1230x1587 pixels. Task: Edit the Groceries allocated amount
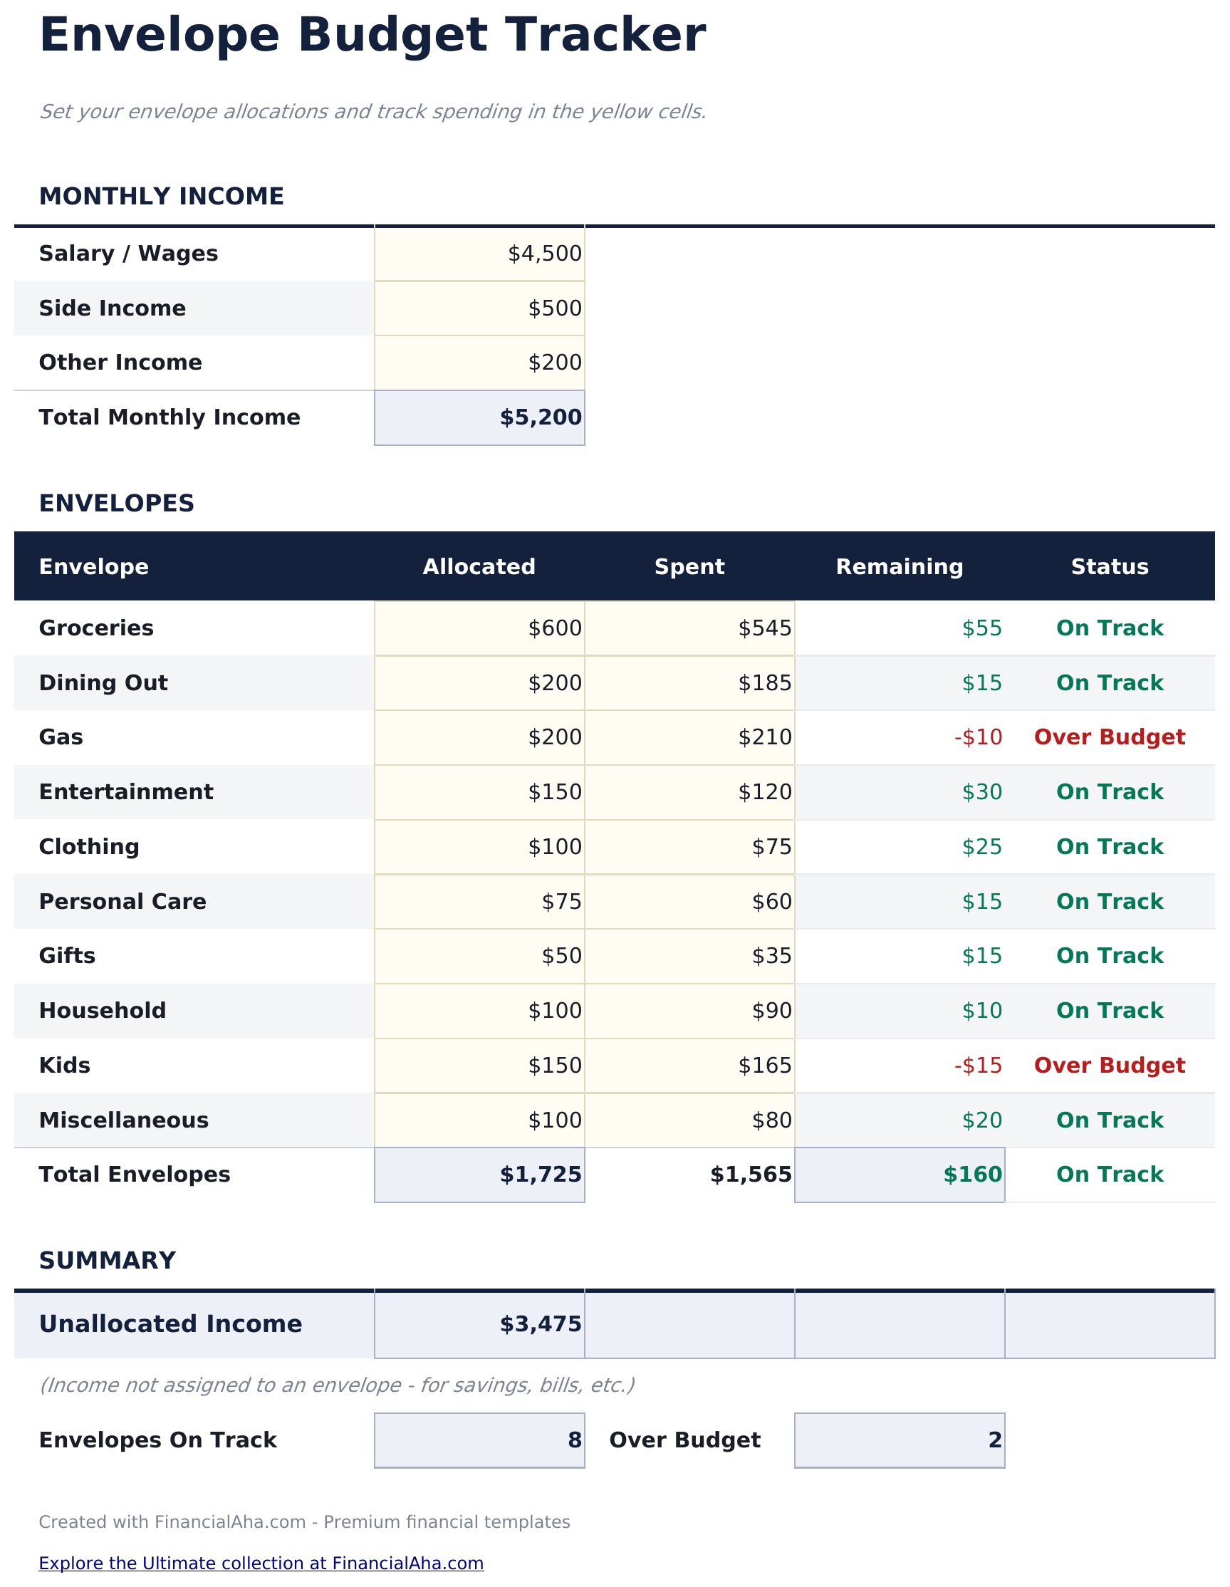(x=479, y=628)
